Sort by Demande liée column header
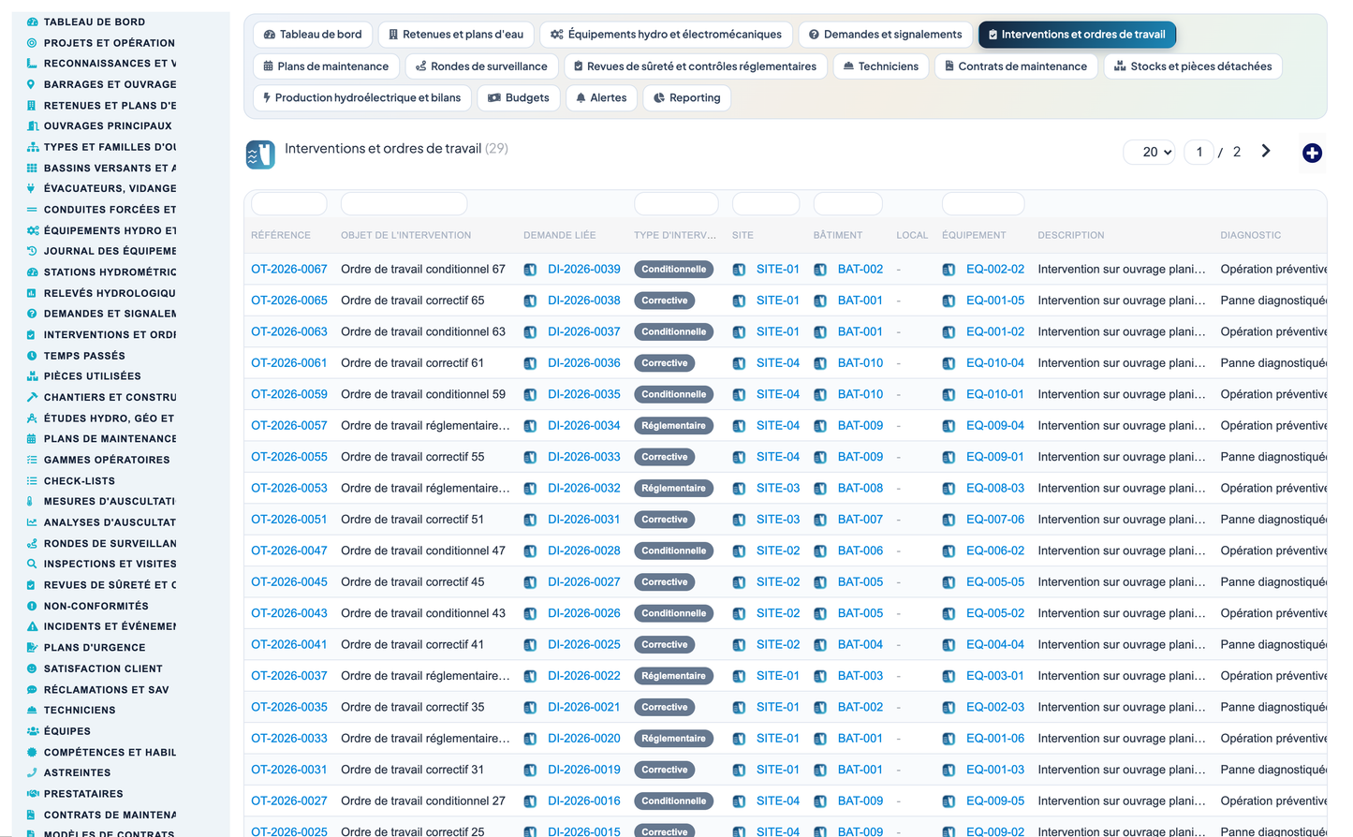Viewport: 1353px width, 837px height. pos(560,235)
